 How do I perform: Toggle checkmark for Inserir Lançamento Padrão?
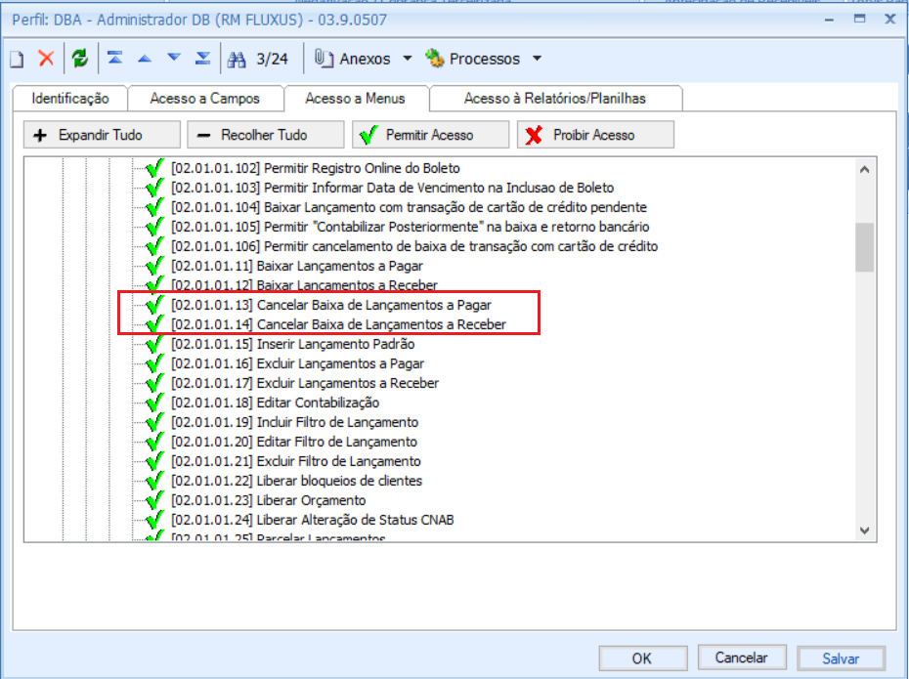click(154, 344)
